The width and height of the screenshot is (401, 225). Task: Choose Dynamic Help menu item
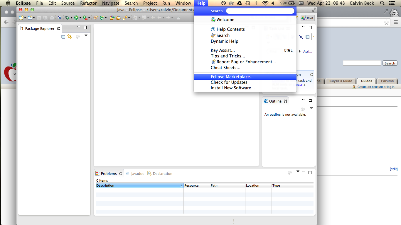coord(245,41)
